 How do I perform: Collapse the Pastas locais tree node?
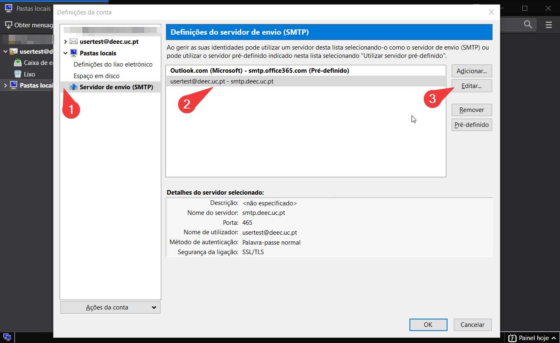click(x=65, y=53)
